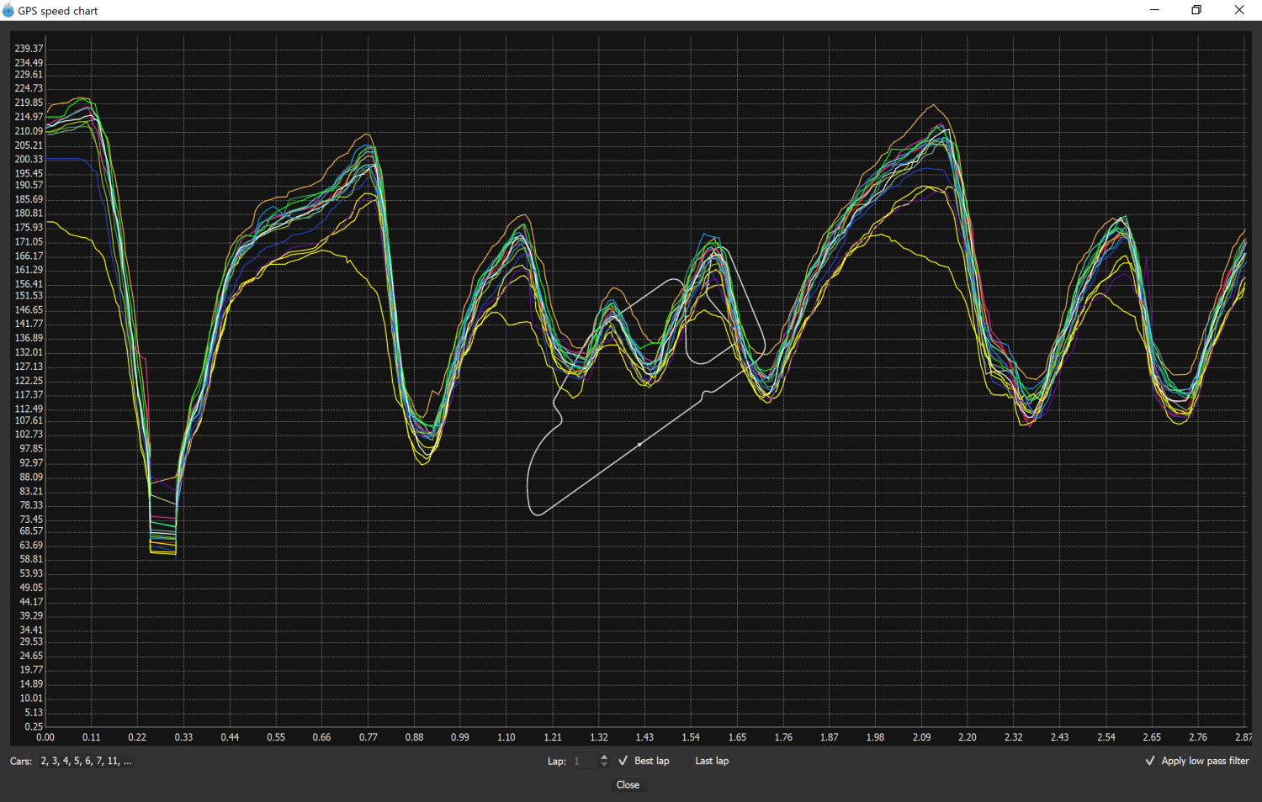Image resolution: width=1262 pixels, height=802 pixels.
Task: Click the Lap number input field
Action: tap(585, 761)
